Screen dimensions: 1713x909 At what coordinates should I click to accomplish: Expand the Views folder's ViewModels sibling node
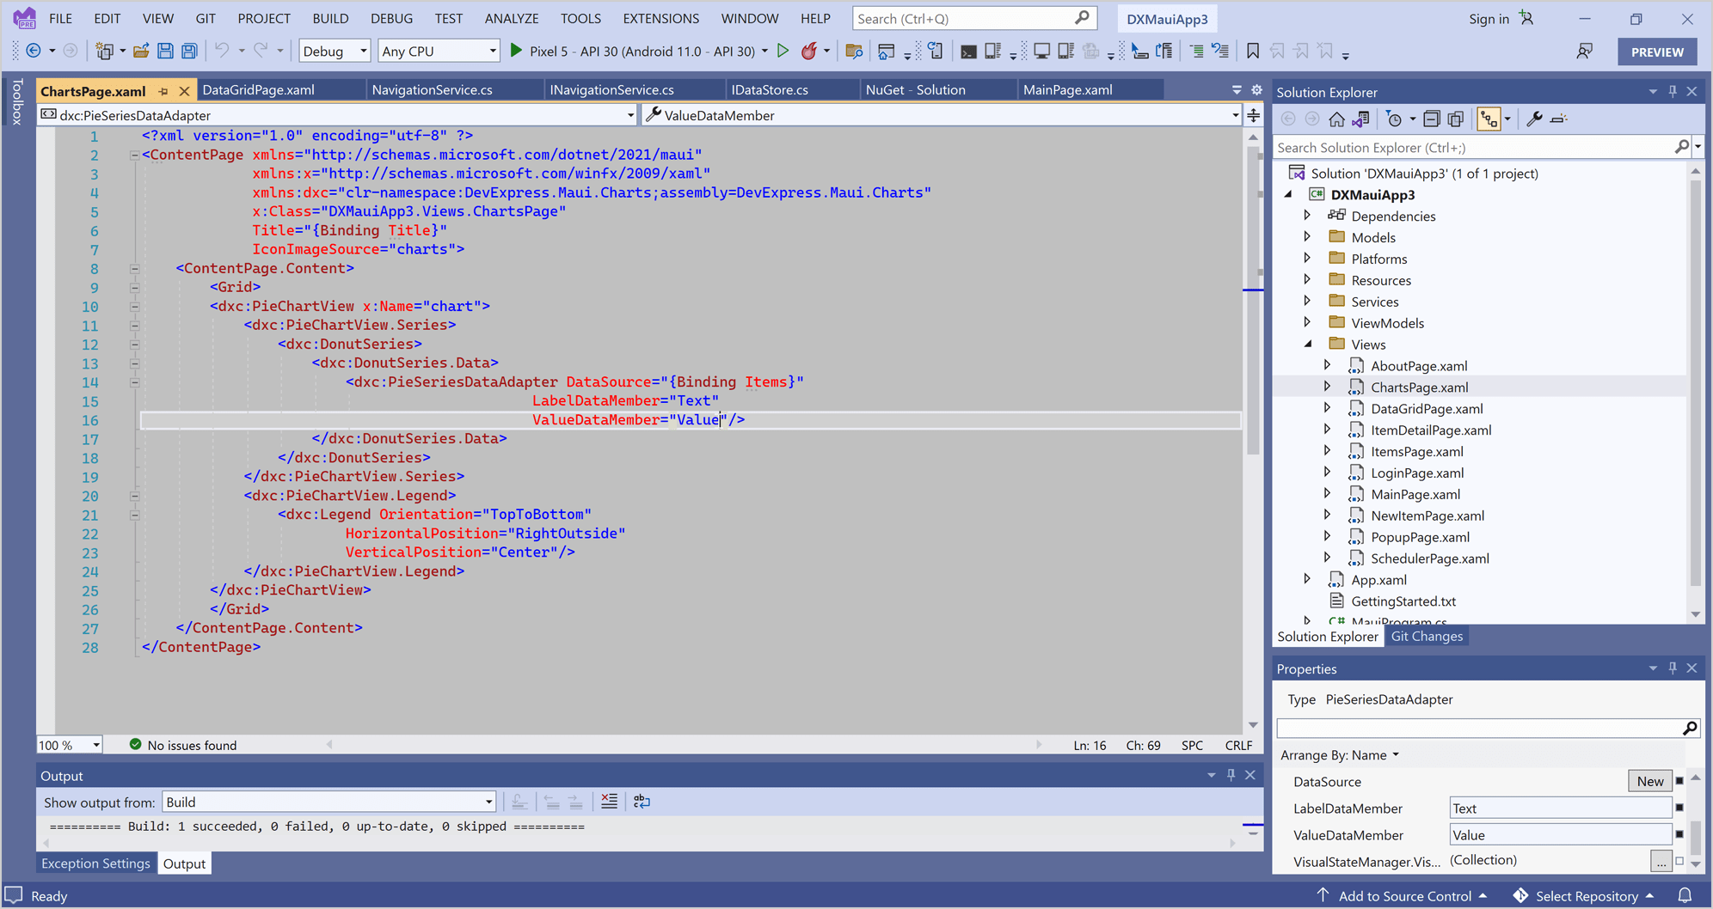coord(1308,322)
